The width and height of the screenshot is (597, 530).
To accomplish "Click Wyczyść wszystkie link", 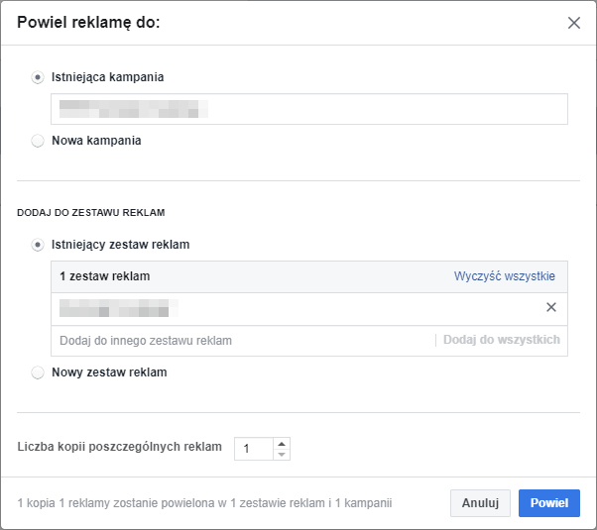I will coord(504,276).
